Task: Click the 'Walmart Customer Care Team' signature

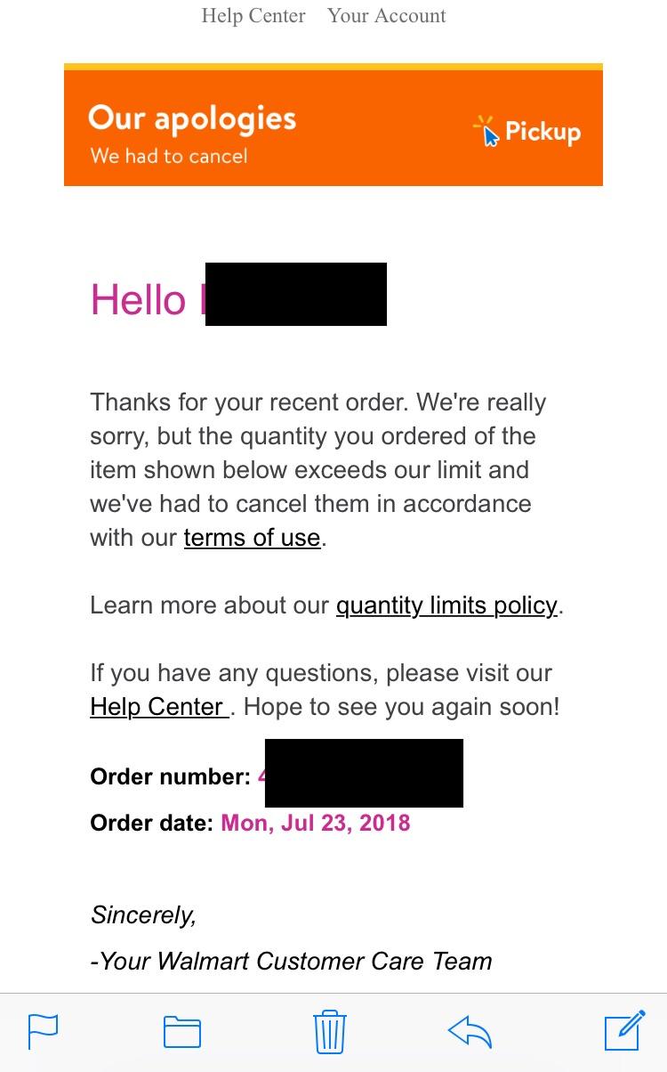Action: point(293,961)
